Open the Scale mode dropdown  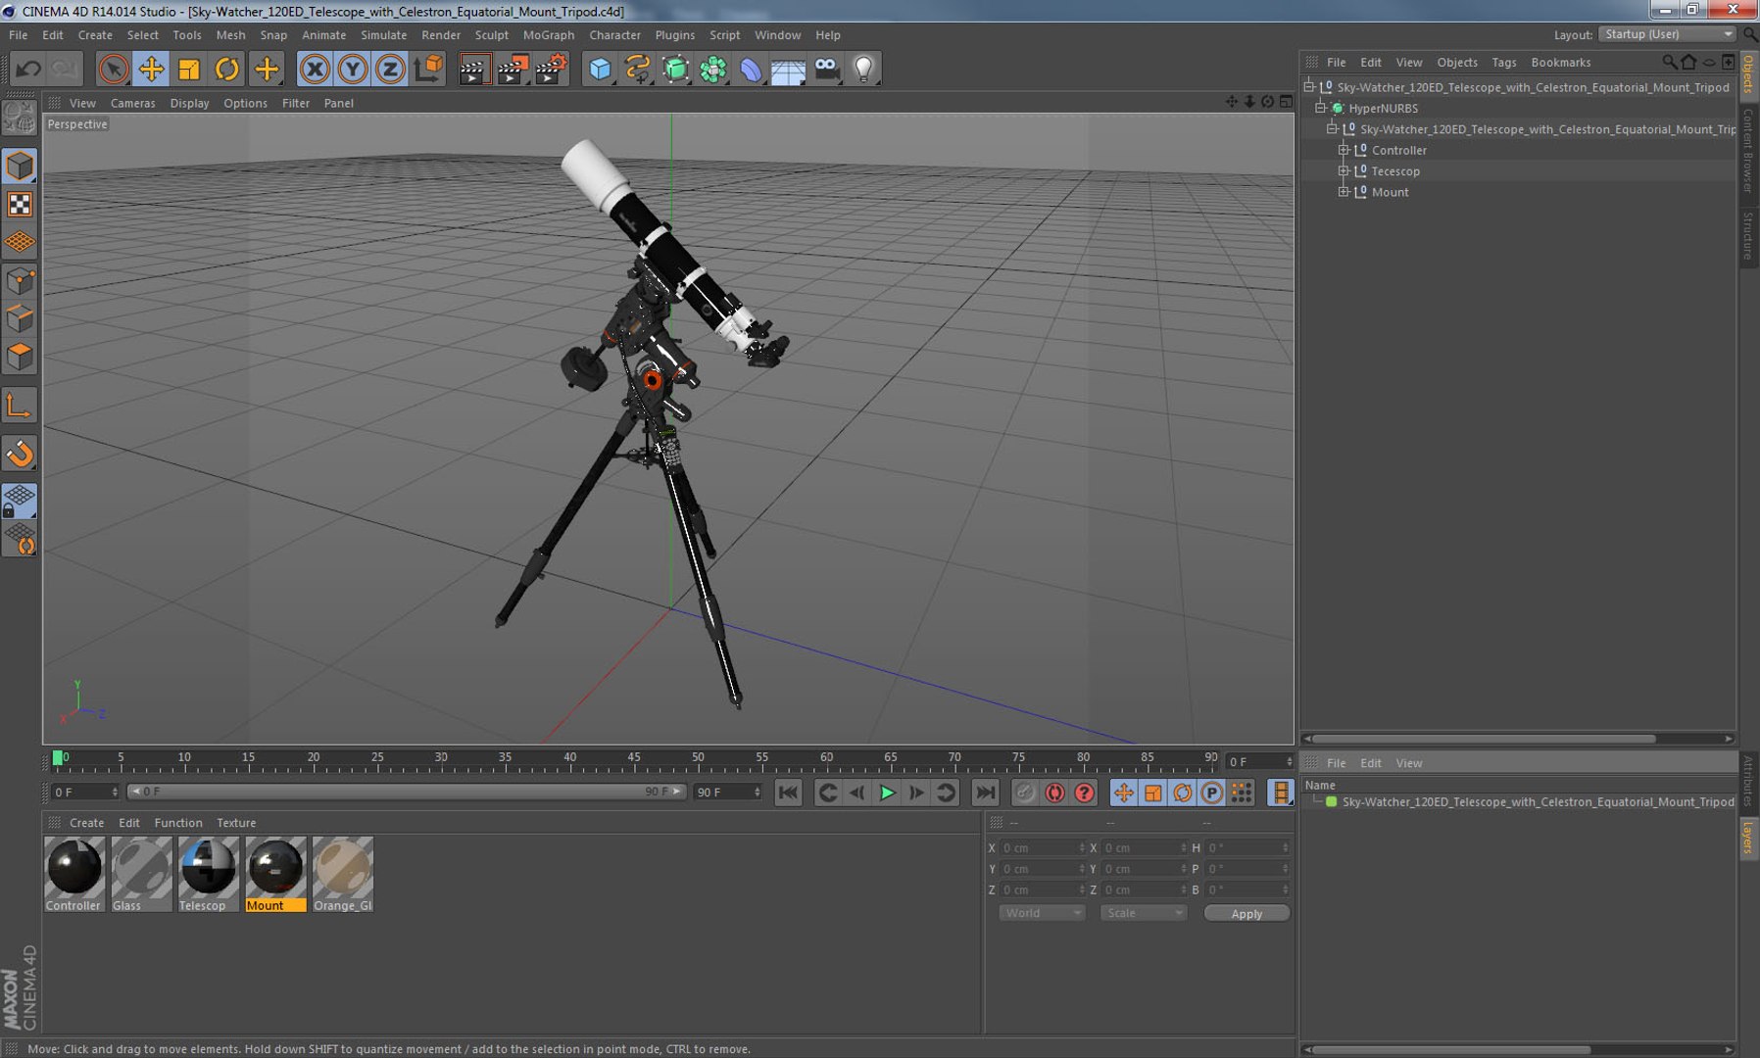coord(1144,913)
